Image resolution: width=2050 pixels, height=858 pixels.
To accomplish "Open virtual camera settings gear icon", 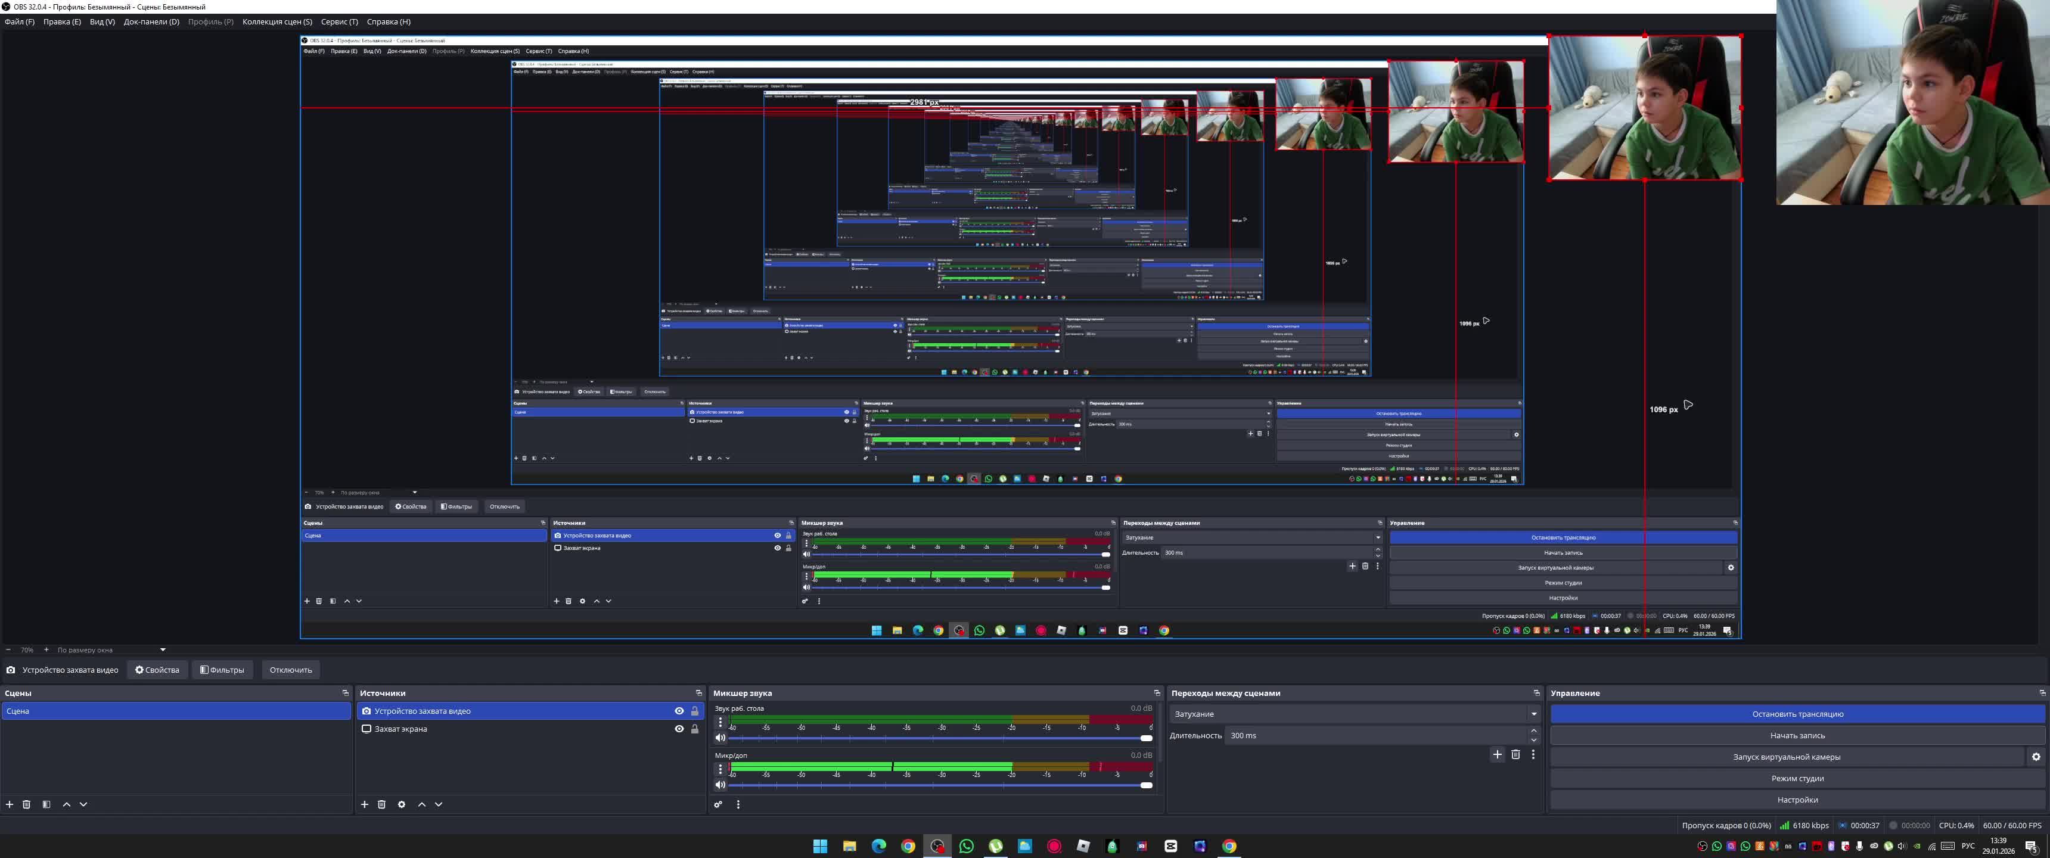I will coord(2036,757).
